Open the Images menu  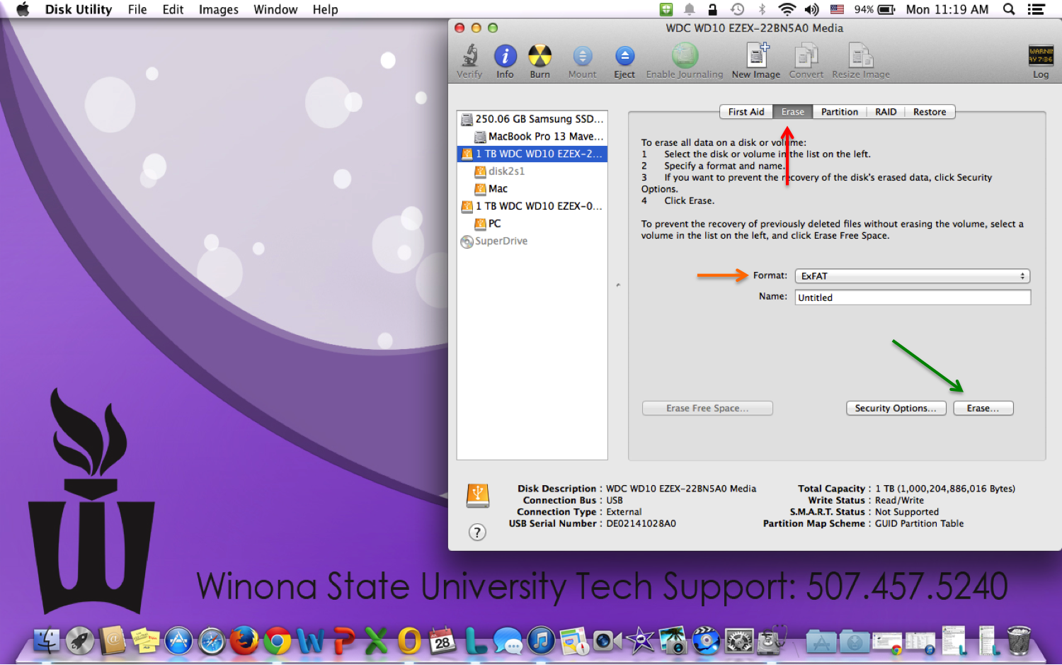coord(218,9)
